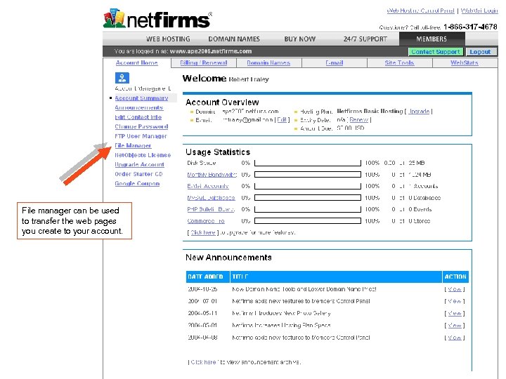Open the PHP Bulletin Board statistics link

pyautogui.click(x=211, y=209)
